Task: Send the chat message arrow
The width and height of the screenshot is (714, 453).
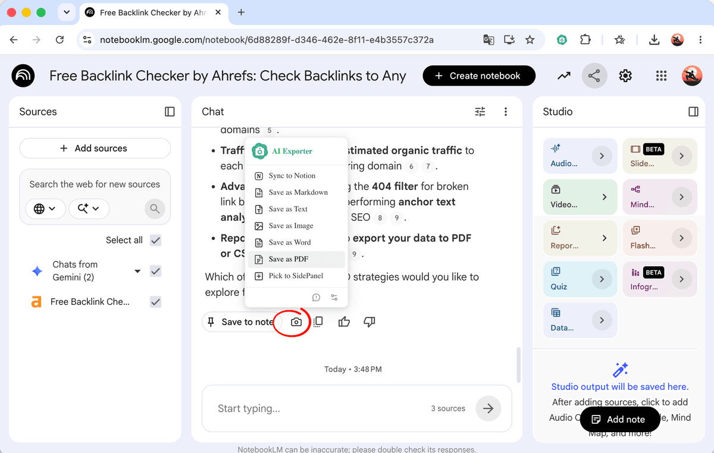Action: coord(488,408)
